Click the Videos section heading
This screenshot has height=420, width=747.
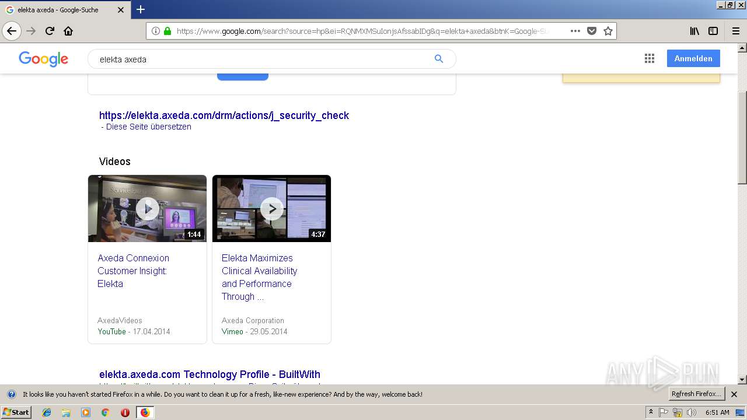coord(115,162)
